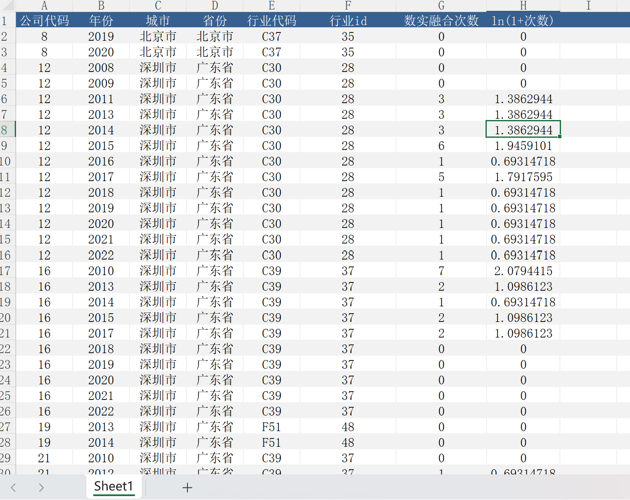Select the company code 8 cell in row 2
This screenshot has height=500, width=630.
[x=44, y=36]
